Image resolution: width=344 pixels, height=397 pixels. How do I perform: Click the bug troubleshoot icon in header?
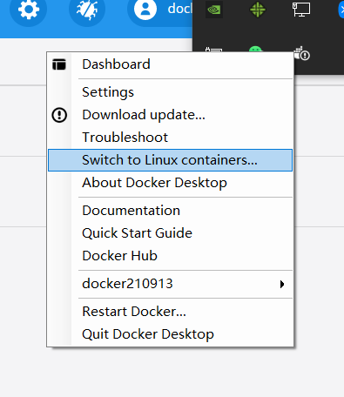point(87,10)
